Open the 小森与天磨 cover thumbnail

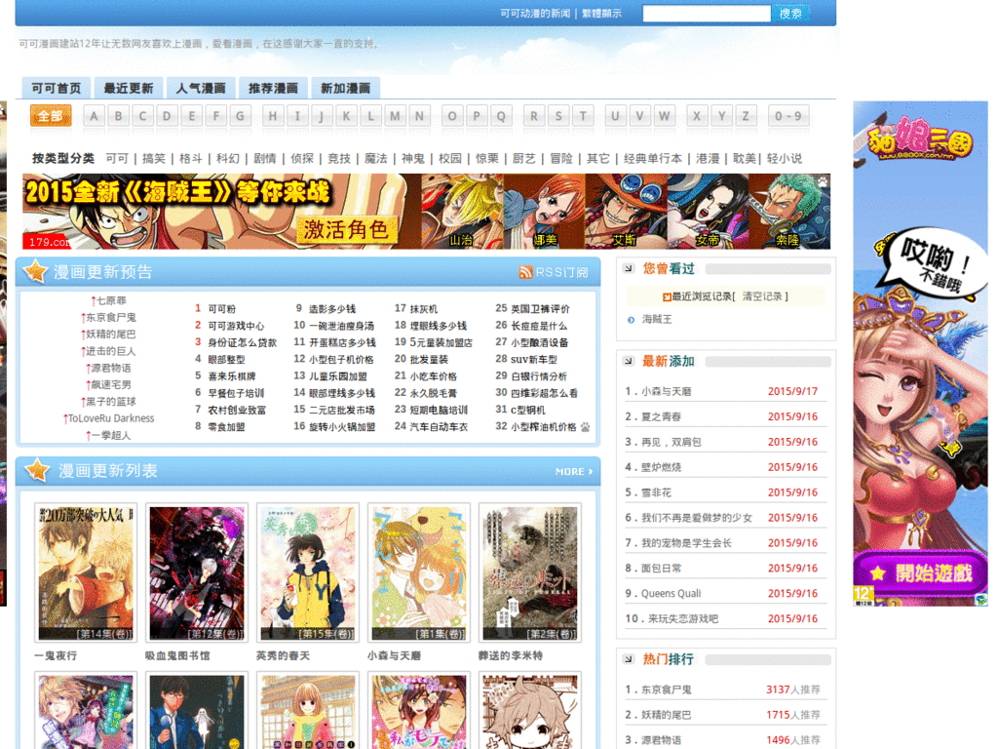[x=419, y=572]
